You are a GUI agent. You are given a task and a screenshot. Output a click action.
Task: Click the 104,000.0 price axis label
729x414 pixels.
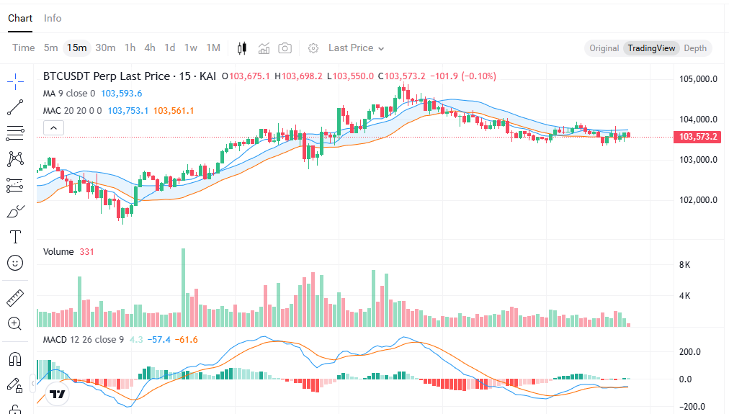[x=698, y=120]
